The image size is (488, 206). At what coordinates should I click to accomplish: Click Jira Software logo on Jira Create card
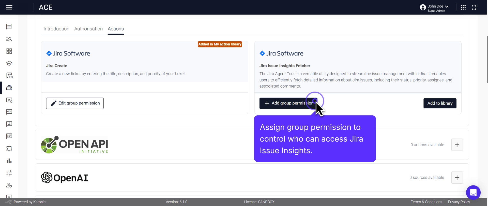[68, 53]
